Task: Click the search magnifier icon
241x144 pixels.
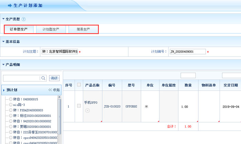Action: tap(43, 78)
